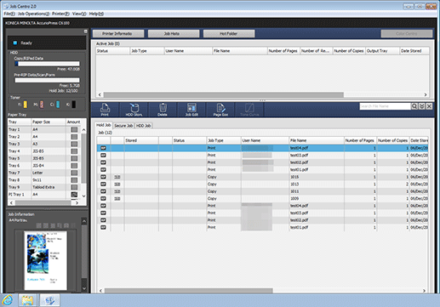Select the highlighted test04.pdf row
Image resolution: width=440 pixels, height=307 pixels.
262,148
